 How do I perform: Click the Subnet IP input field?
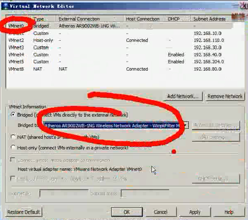click(64, 193)
